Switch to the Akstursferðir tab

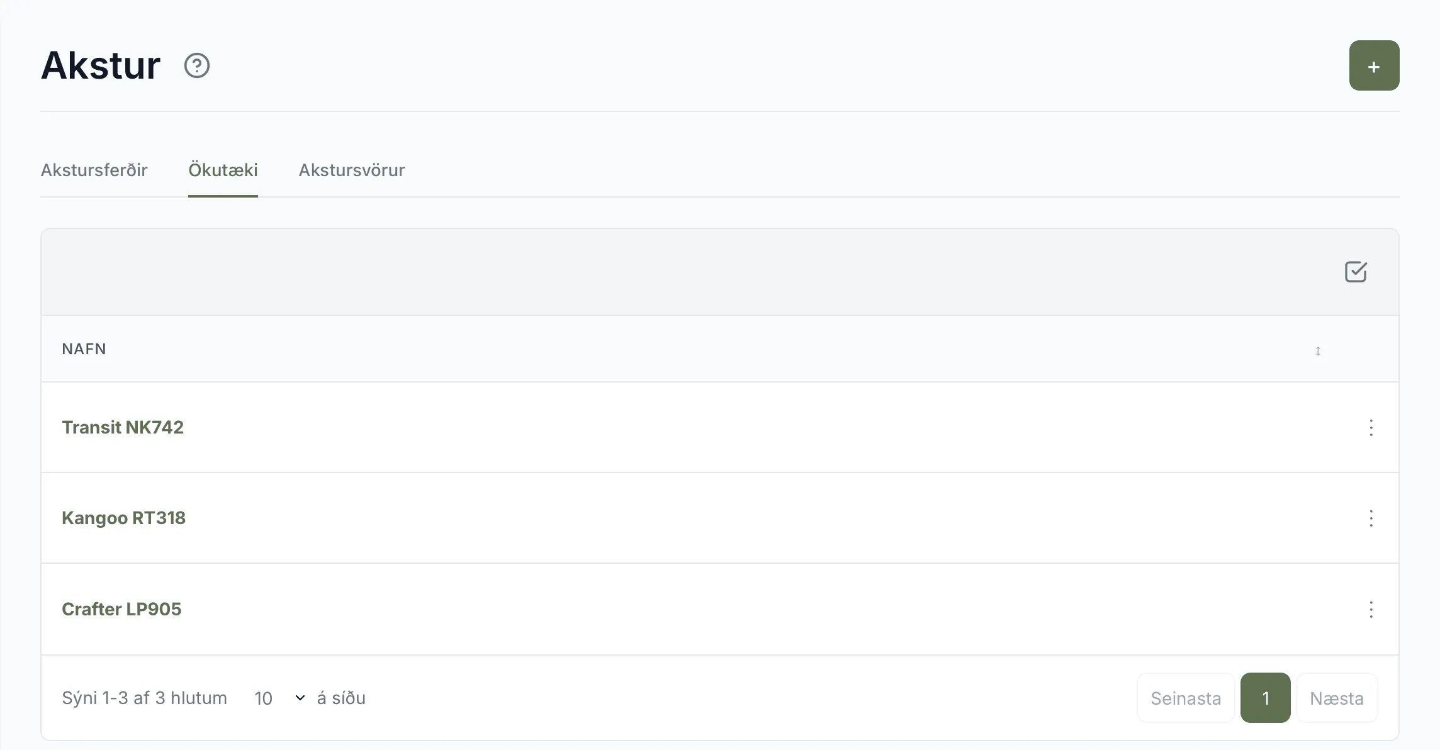94,170
